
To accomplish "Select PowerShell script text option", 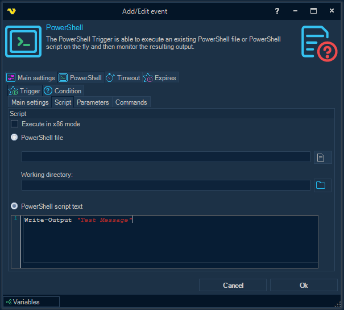I will tap(15, 206).
